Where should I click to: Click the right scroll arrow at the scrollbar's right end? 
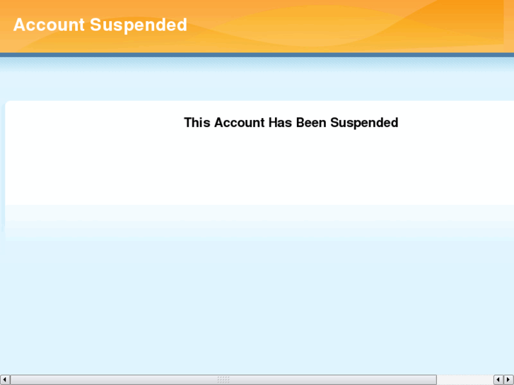pyautogui.click(x=509, y=380)
